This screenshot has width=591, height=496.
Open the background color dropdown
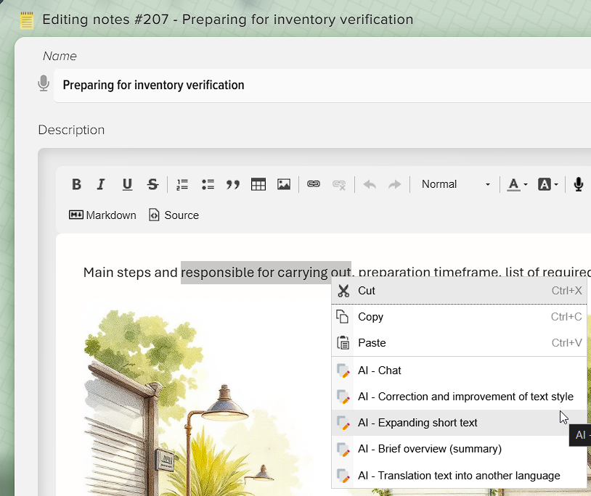547,184
